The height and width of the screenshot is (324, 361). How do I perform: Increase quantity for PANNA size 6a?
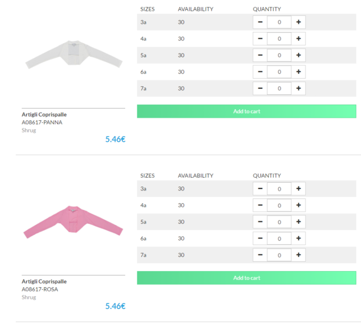(298, 72)
